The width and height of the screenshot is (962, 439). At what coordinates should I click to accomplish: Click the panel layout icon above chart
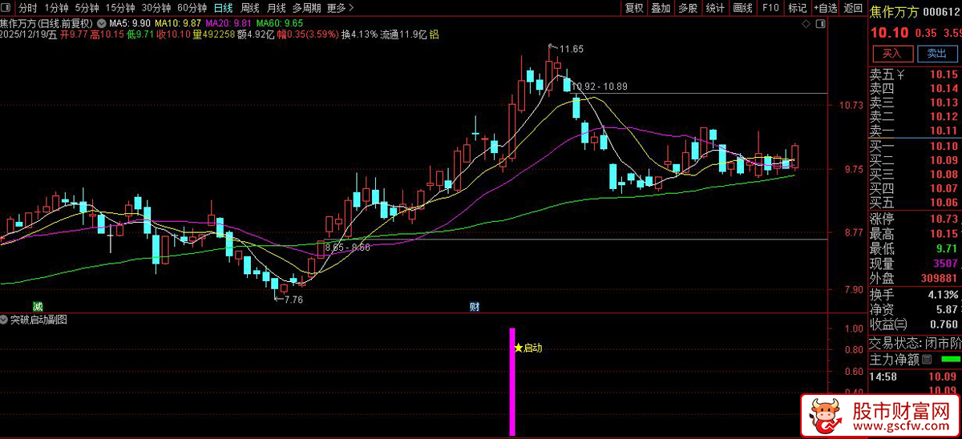tap(820, 25)
